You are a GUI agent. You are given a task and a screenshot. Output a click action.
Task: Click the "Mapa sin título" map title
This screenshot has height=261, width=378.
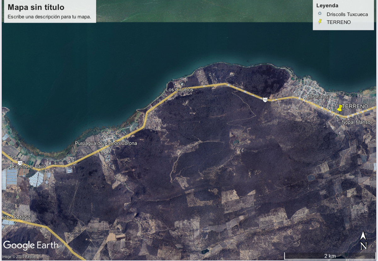pos(36,7)
